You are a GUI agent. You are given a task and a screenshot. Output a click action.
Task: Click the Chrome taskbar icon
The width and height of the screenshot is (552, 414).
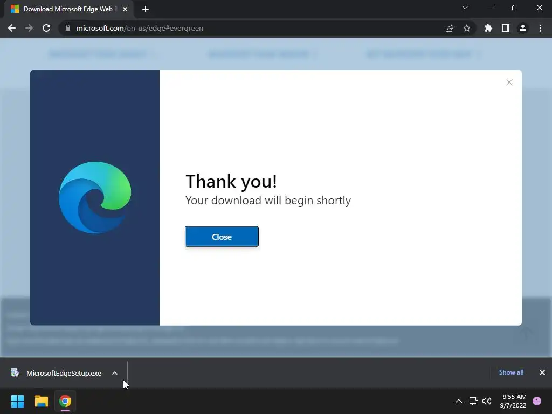pyautogui.click(x=65, y=401)
